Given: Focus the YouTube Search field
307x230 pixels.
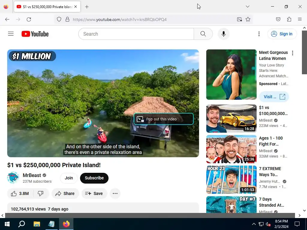Looking at the screenshot, I should click(x=136, y=34).
